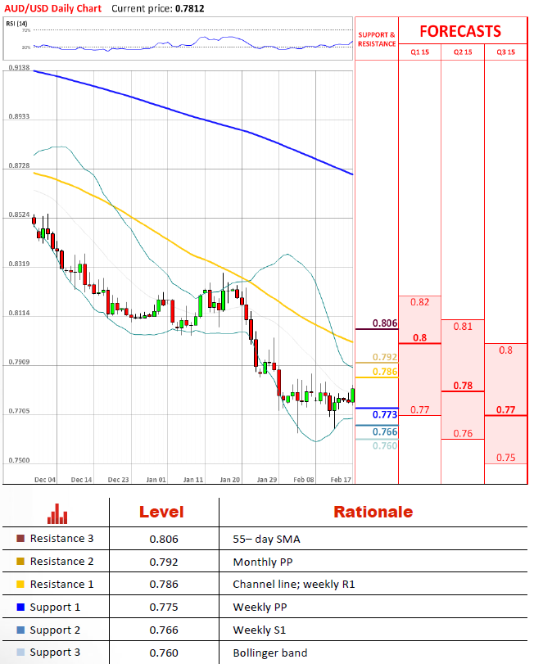Click the Q2 15 median forecast 0.78

coord(463,386)
